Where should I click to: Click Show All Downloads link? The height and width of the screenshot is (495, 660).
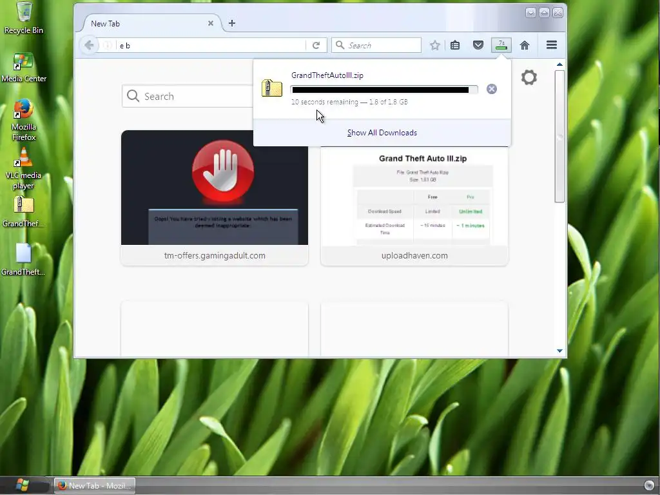click(x=382, y=133)
